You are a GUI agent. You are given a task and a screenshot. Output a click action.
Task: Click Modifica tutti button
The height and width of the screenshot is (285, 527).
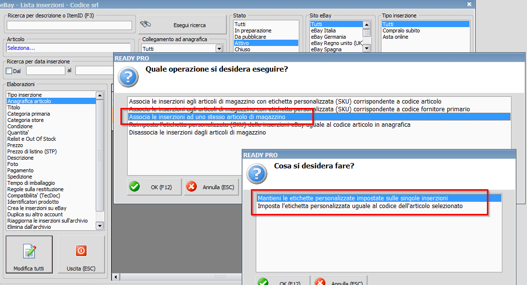(x=29, y=255)
